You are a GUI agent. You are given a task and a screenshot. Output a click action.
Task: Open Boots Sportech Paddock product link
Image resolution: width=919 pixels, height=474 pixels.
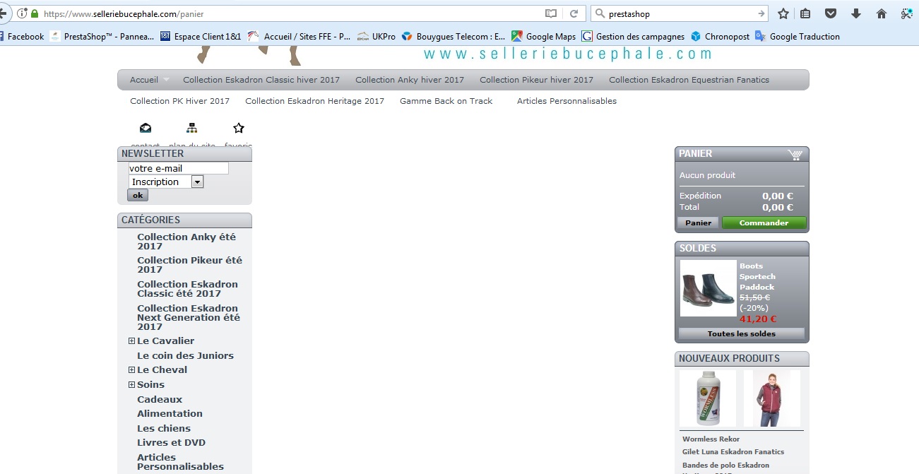click(x=757, y=276)
